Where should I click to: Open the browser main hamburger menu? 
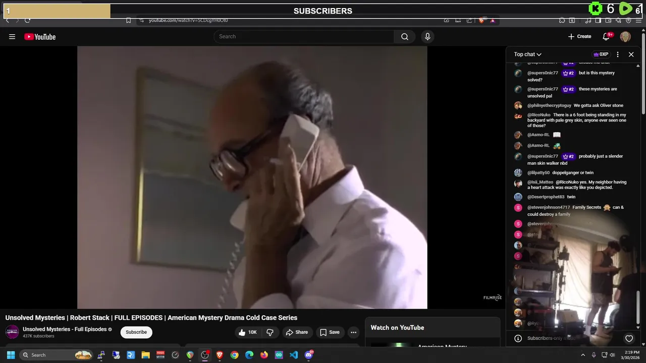click(638, 20)
